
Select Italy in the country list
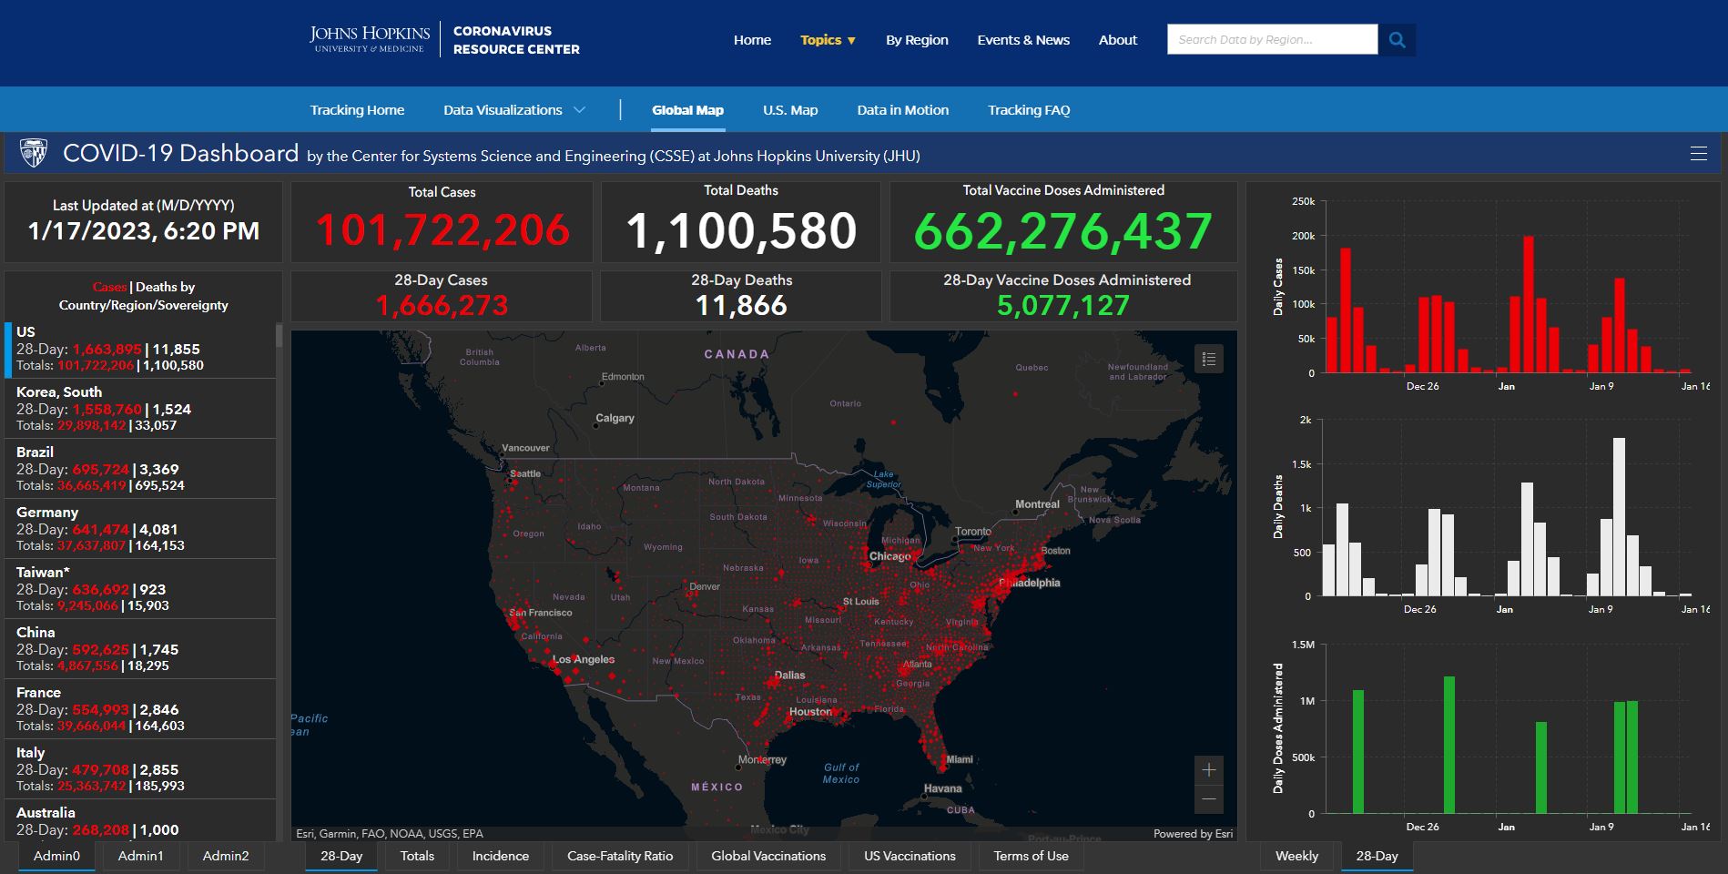tap(140, 769)
